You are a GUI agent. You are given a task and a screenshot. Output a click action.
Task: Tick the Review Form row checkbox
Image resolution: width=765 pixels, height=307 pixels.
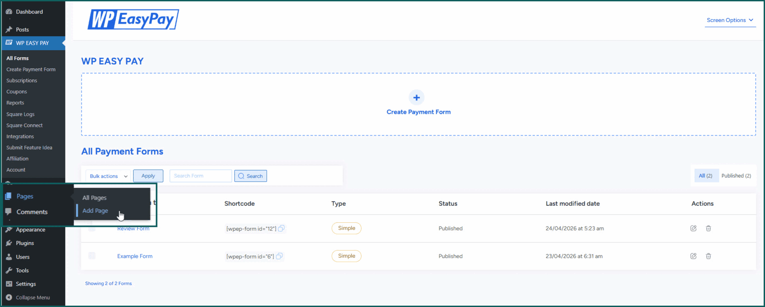92,228
